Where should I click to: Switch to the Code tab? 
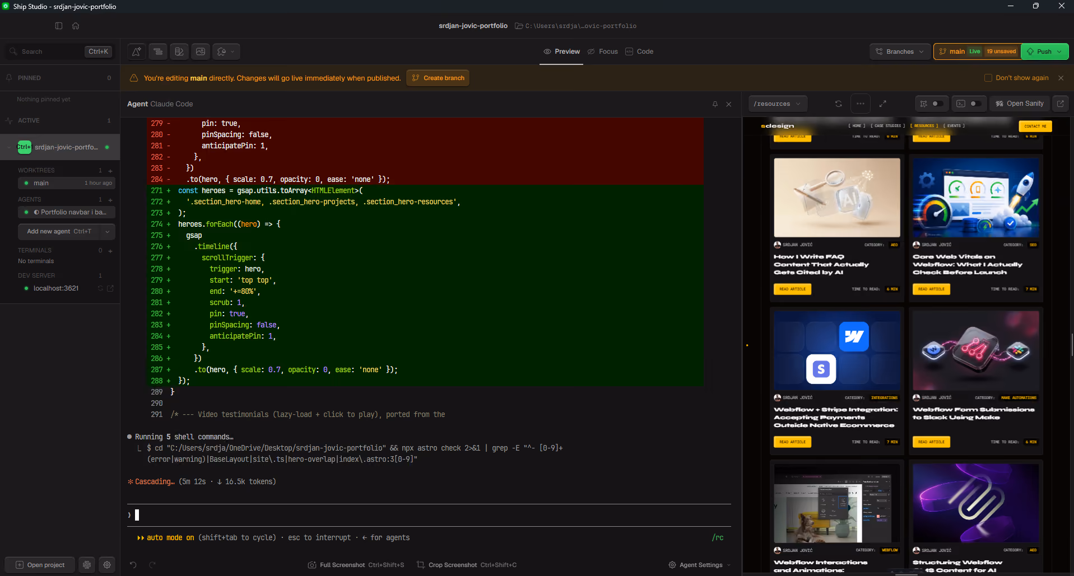click(x=639, y=51)
